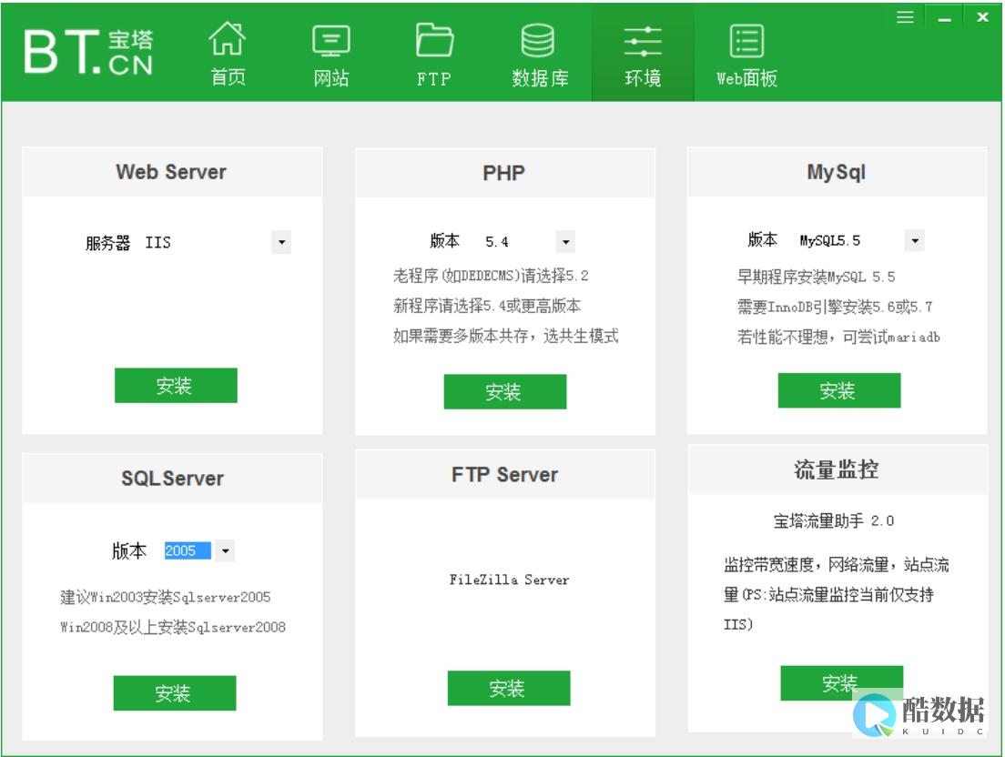Open the Web面板 panel icon

coord(746,41)
